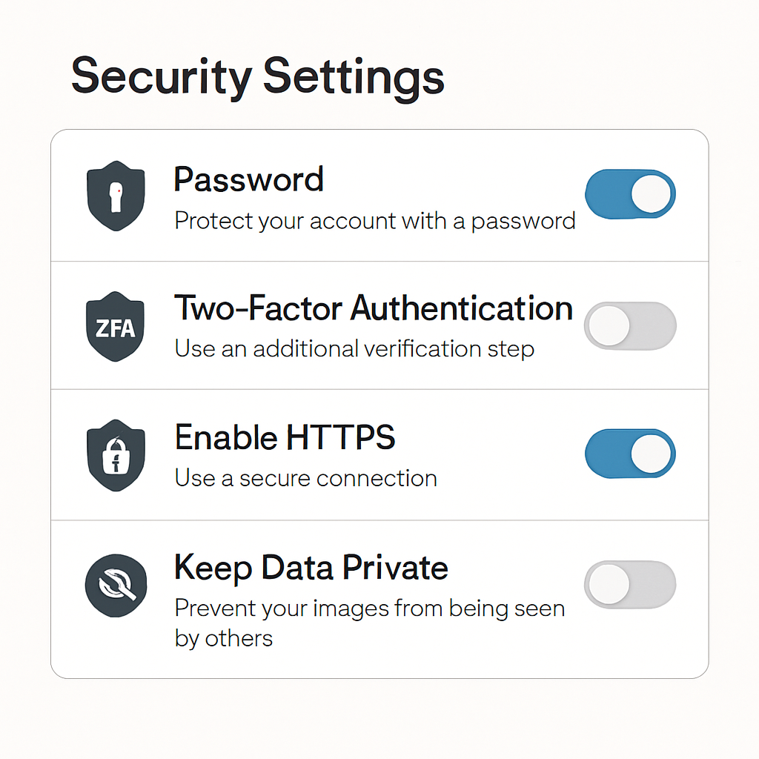Click the Keep Data Private hidden-eye icon
Viewport: 759px width, 759px height.
116,585
